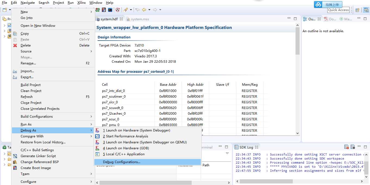370x185 pixels.
Task: Choose Launch on Hardware (System Debugger on QEMU)
Action: (x=148, y=142)
